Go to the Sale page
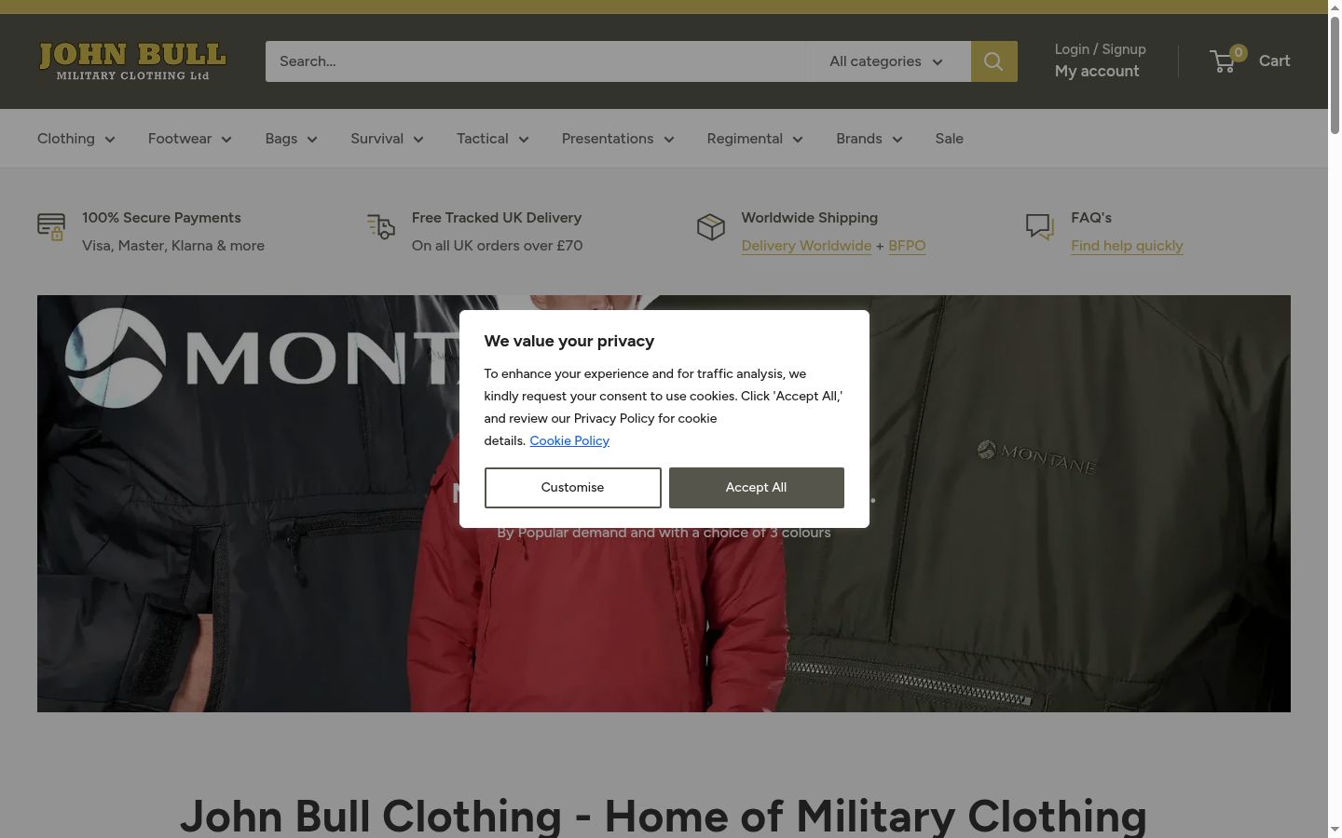The image size is (1342, 838). [950, 139]
